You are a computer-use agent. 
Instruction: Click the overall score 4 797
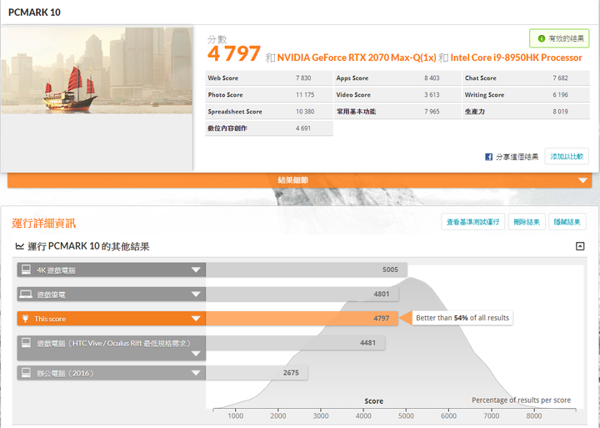tap(234, 53)
